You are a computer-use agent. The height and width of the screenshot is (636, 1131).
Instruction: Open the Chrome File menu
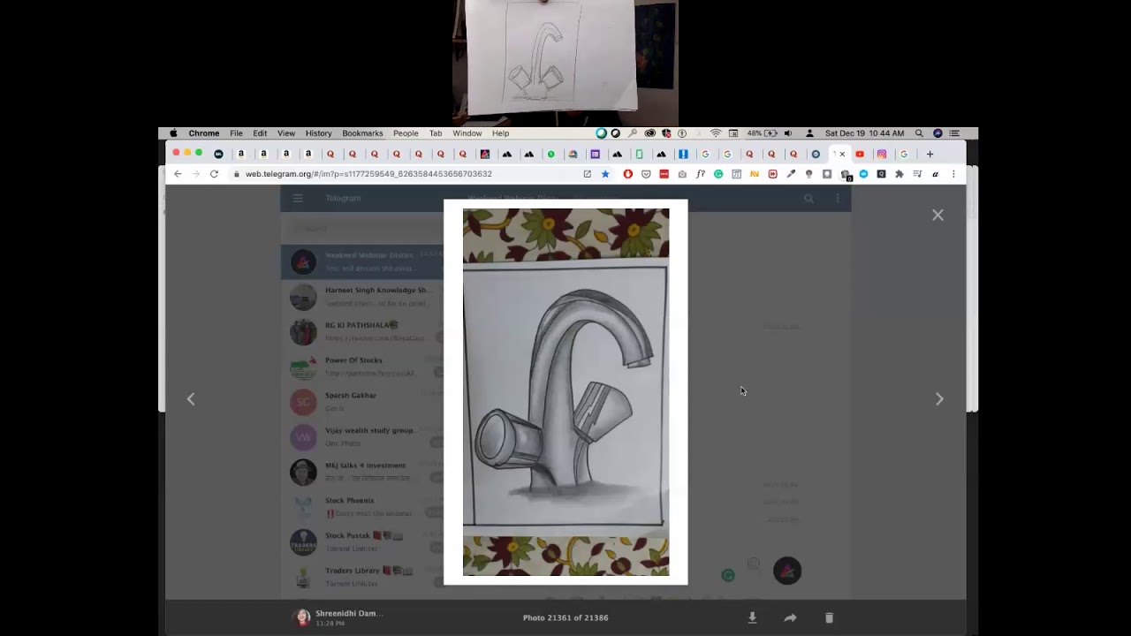pyautogui.click(x=236, y=133)
